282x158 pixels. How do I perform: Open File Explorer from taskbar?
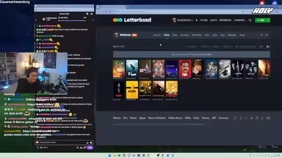coord(115,155)
